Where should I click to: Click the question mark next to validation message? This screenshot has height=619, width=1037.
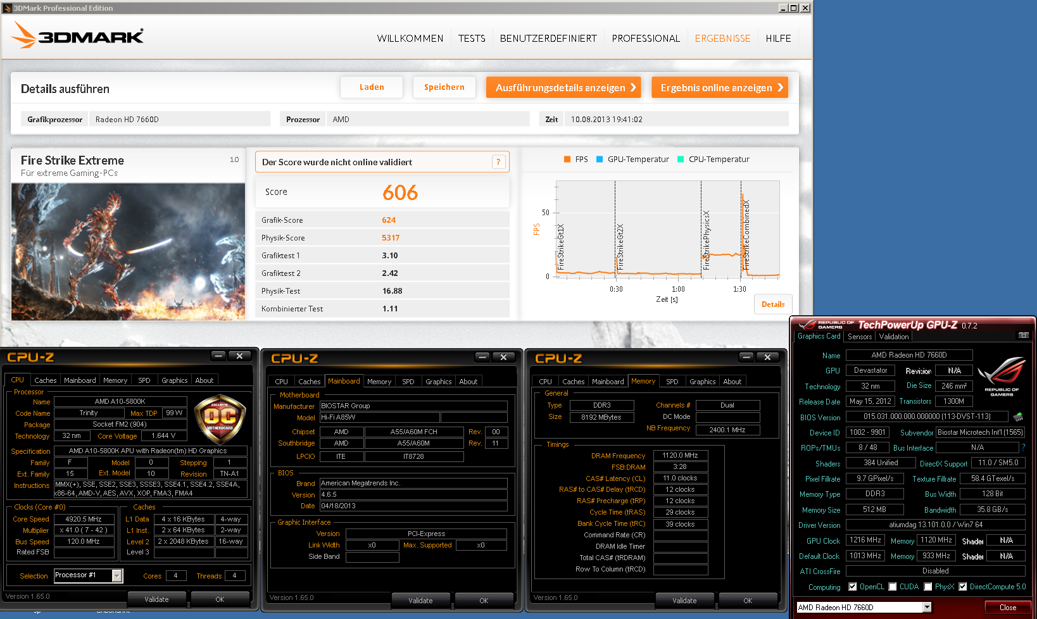tap(498, 162)
